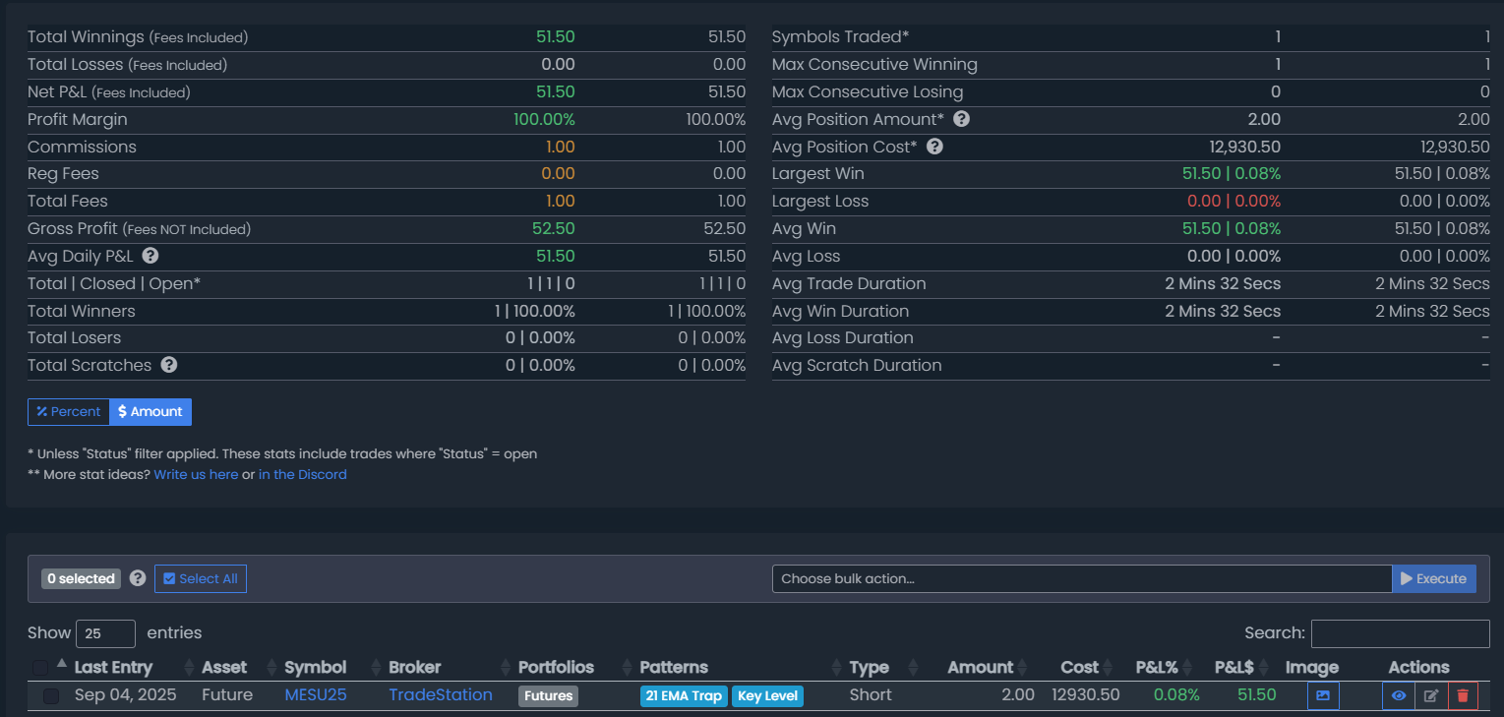1504x717 pixels.
Task: Click help icon beside 0 selected badge
Action: point(138,578)
